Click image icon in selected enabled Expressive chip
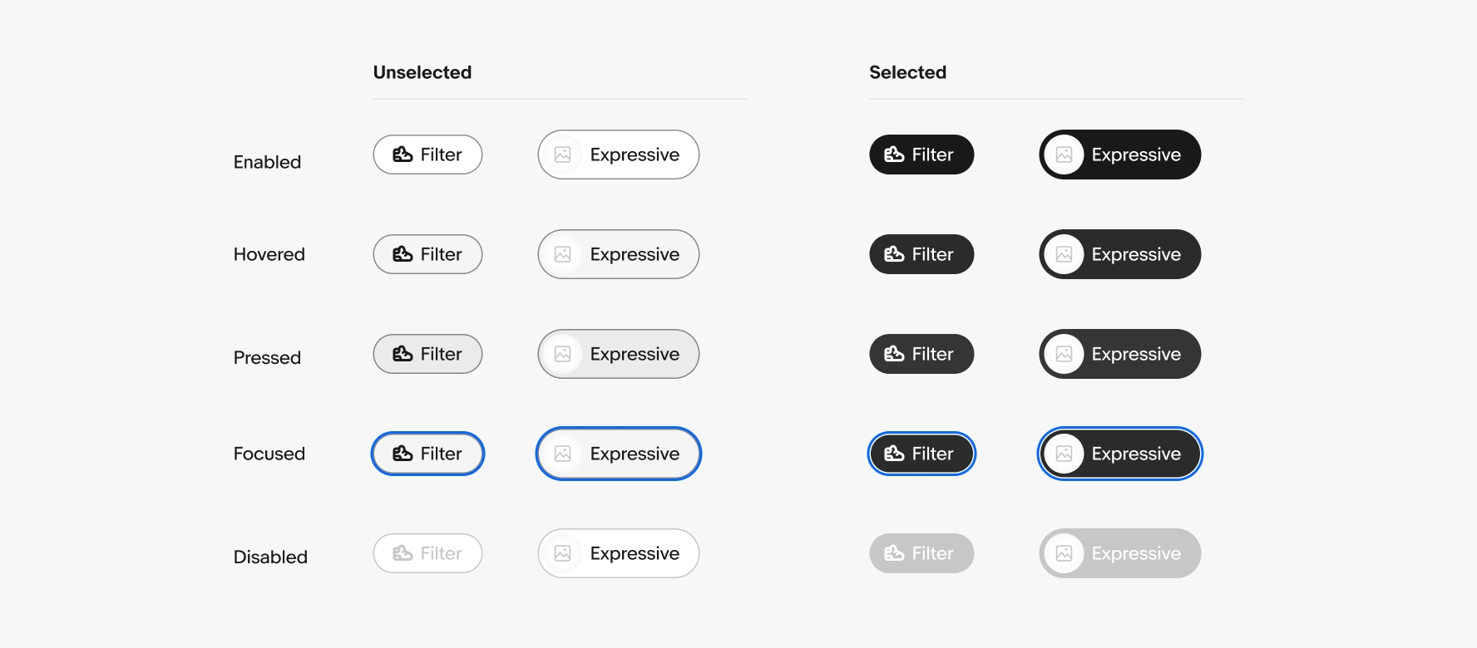Screen dimensions: 1477x648 tap(1064, 155)
